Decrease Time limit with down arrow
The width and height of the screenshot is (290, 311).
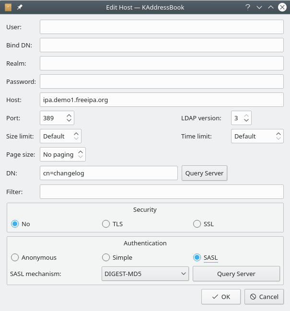point(278,138)
